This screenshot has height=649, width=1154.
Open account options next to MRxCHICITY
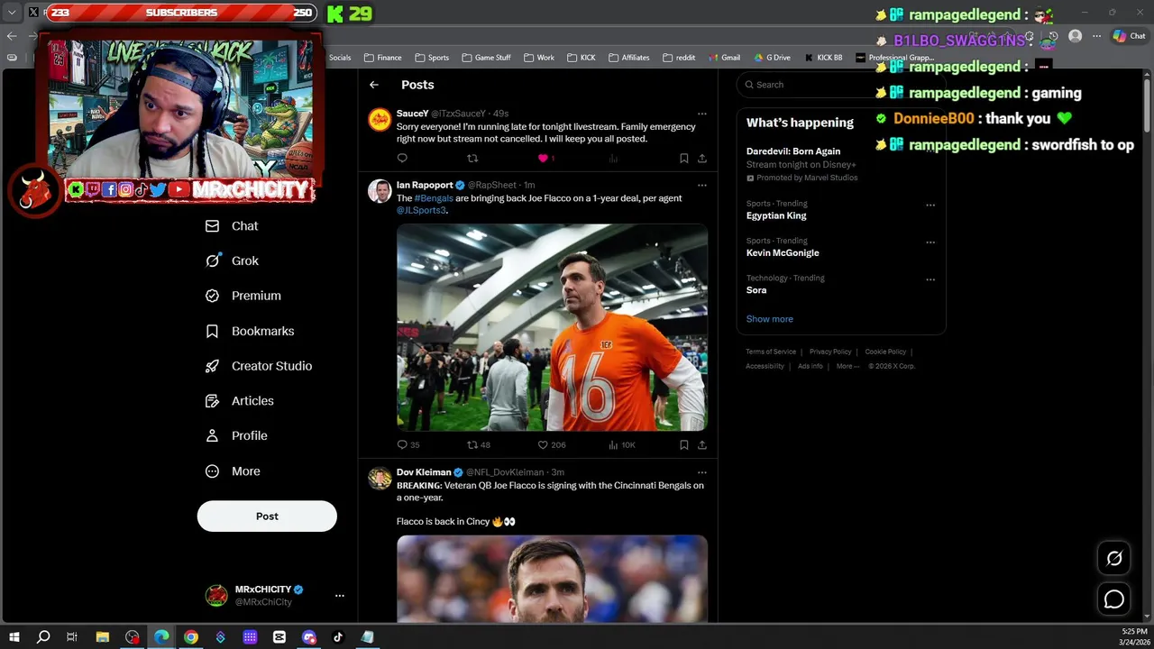point(340,596)
